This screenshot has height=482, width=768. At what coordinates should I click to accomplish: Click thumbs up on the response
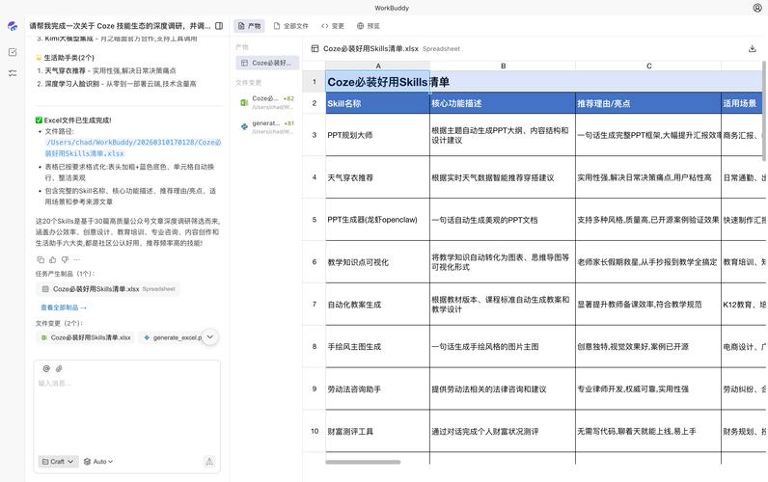[x=53, y=259]
